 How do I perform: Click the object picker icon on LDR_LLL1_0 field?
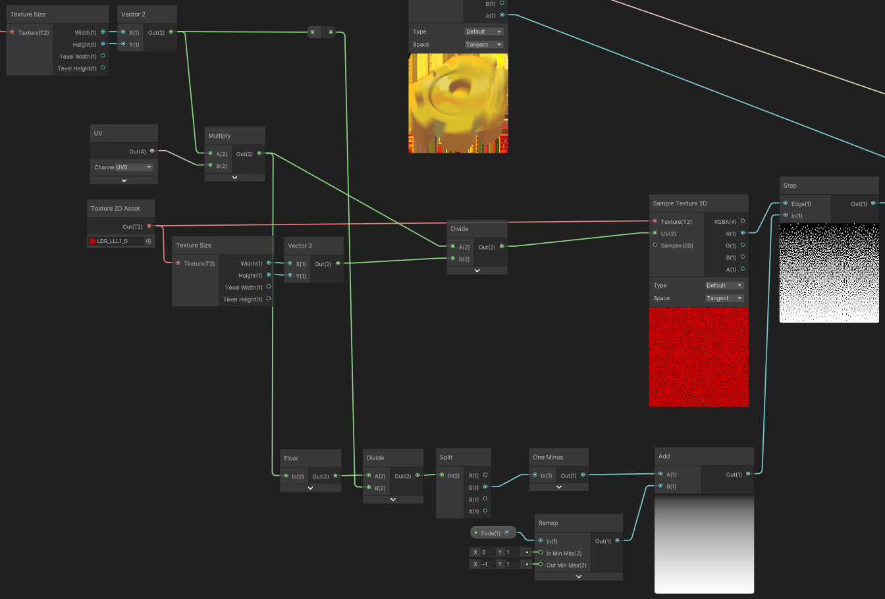149,241
